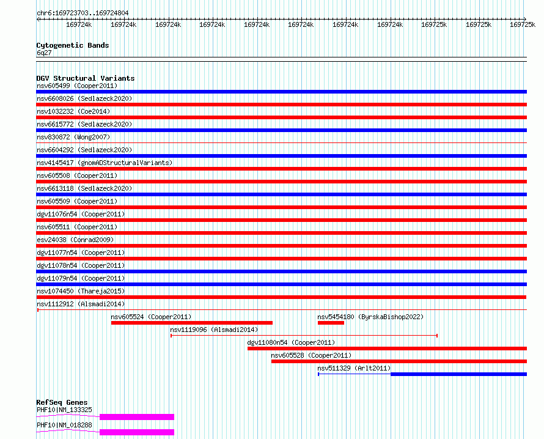Open nsv511329 (Arlt2011) label
Viewport: 544px width, 439px height.
[354, 368]
